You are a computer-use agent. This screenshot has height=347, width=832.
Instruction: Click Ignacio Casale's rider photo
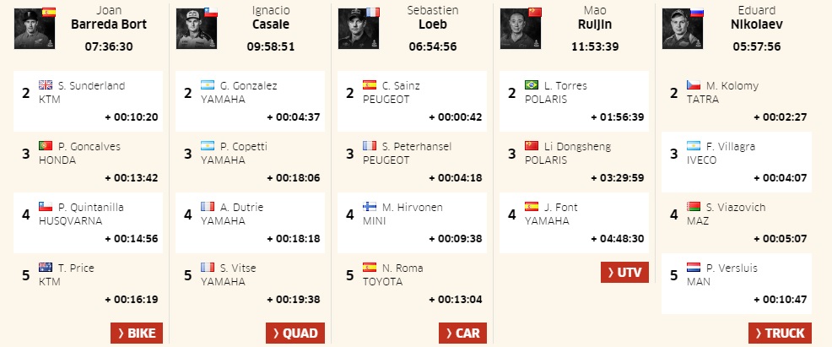point(196,29)
